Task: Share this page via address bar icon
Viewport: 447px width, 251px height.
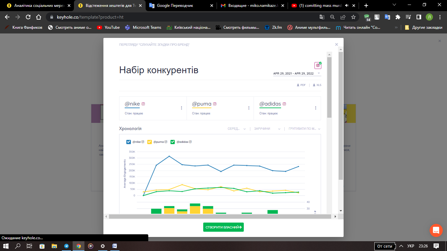Action: pyautogui.click(x=343, y=17)
